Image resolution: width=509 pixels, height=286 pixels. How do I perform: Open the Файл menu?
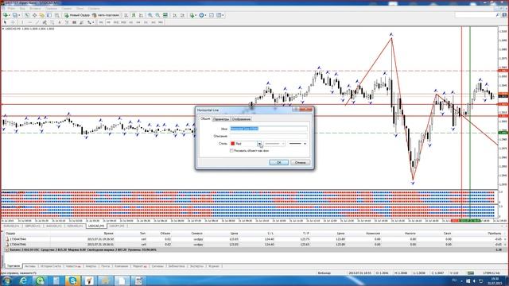[11, 9]
